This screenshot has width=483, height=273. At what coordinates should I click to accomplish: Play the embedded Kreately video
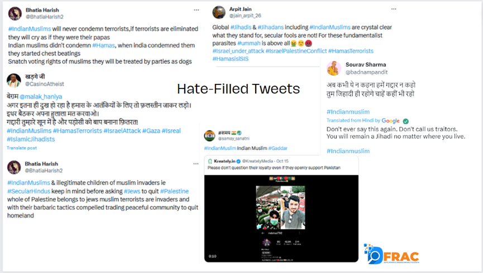pos(281,218)
